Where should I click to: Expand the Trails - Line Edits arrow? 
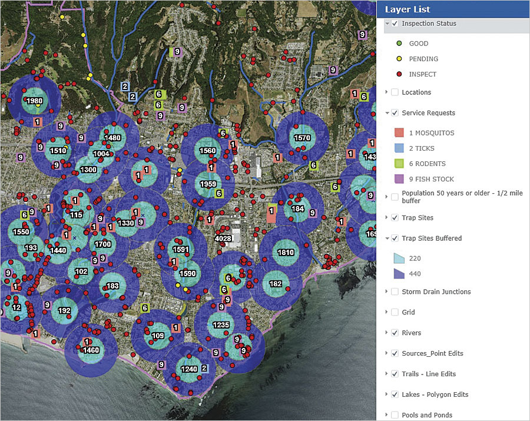pos(386,374)
